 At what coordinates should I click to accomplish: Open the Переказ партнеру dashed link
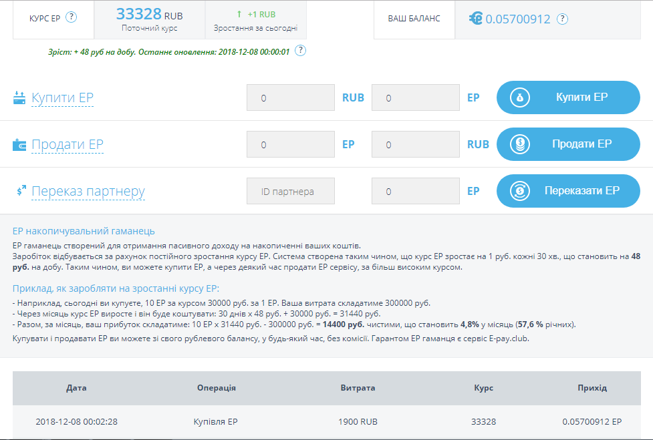coord(88,192)
